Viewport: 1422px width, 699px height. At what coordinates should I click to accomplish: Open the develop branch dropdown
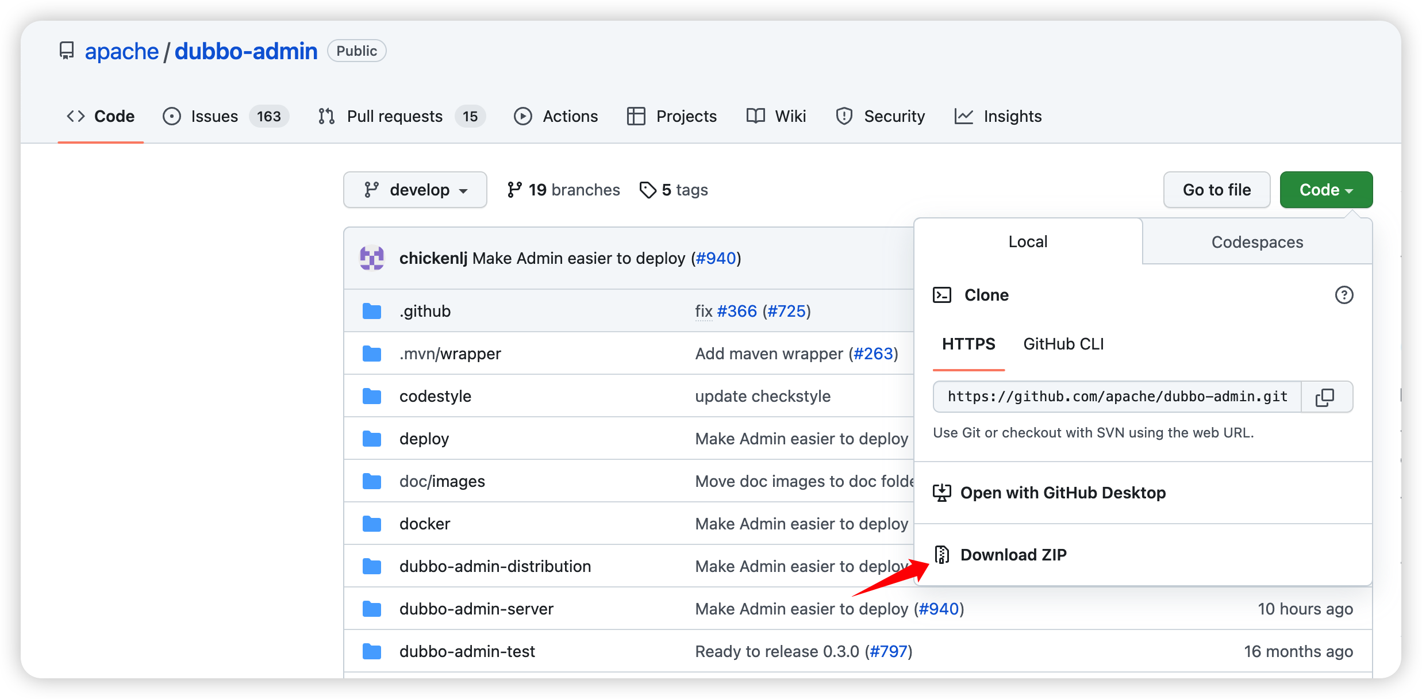(415, 190)
